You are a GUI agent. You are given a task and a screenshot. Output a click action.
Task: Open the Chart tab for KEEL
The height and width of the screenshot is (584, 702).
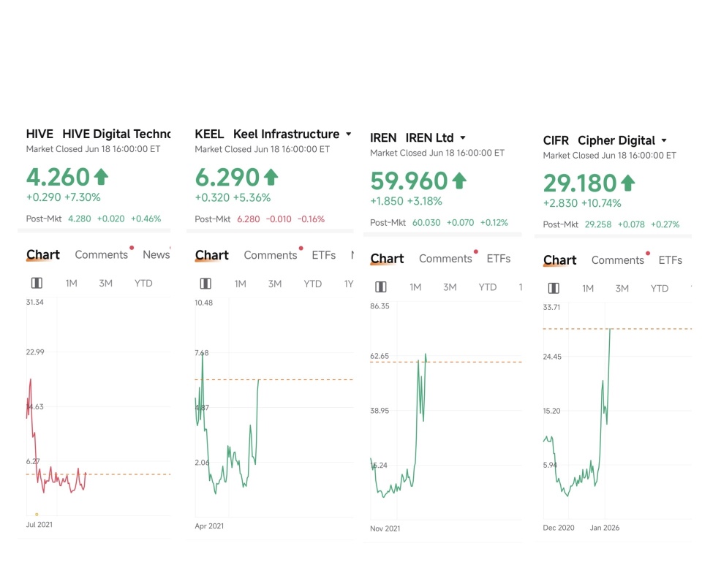coord(212,255)
